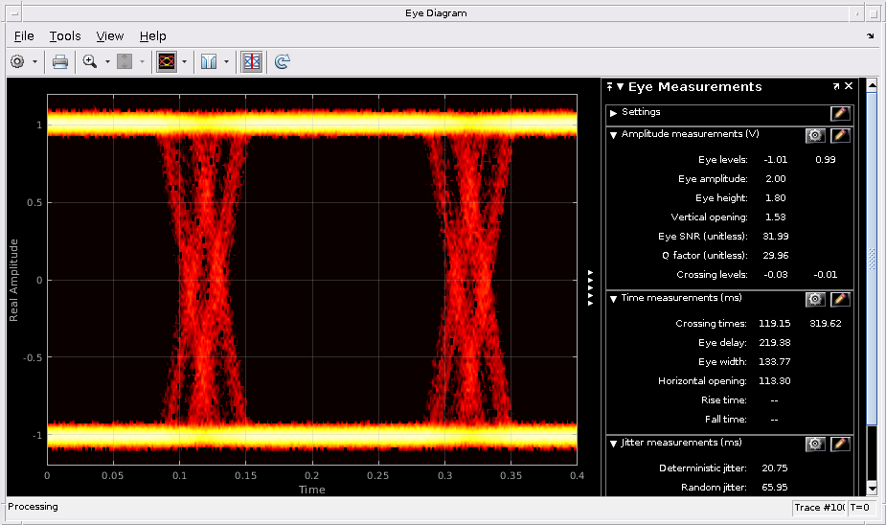Select the Zoom In magnifier tool
This screenshot has height=525, width=886.
90,61
